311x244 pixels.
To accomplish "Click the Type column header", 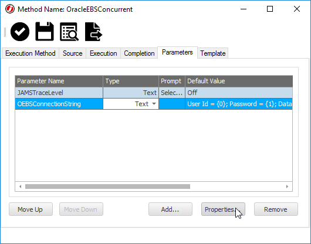I will (x=131, y=81).
